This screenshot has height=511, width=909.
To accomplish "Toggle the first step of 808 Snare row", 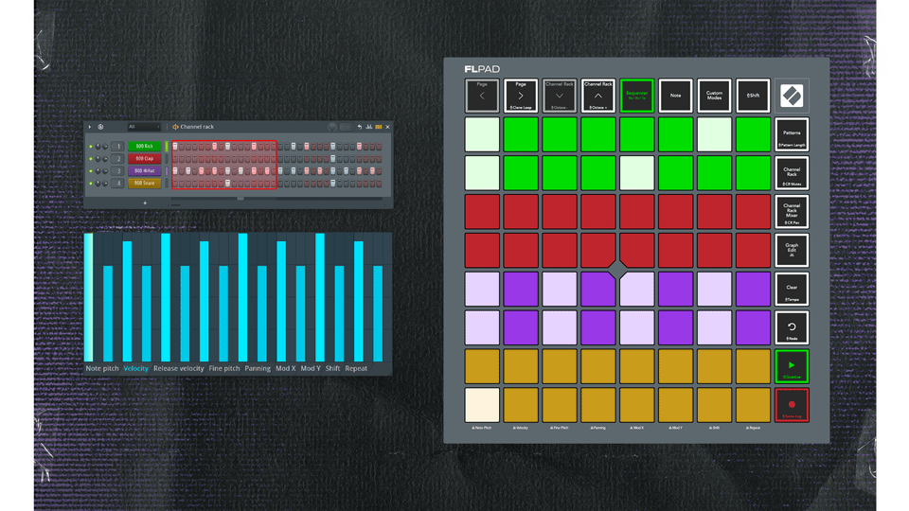I will (x=175, y=183).
